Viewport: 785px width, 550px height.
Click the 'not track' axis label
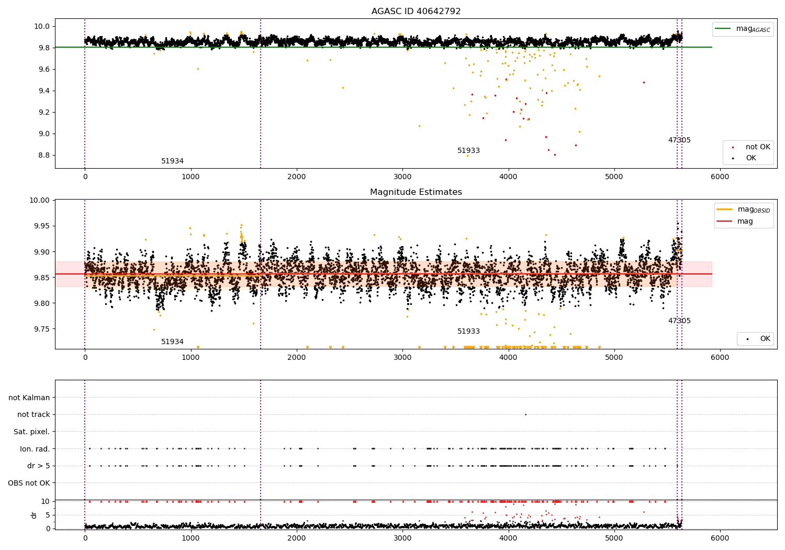[33, 414]
